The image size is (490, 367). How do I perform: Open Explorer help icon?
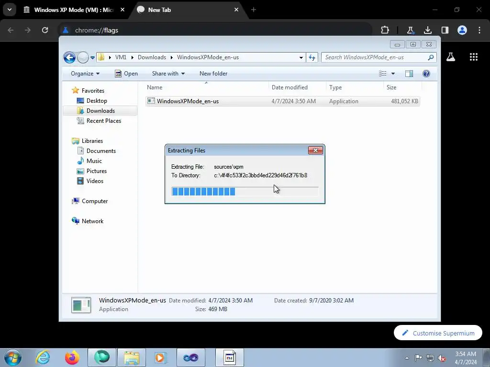point(426,74)
